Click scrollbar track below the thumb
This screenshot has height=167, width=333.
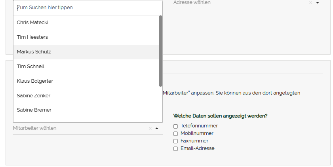tap(160, 105)
